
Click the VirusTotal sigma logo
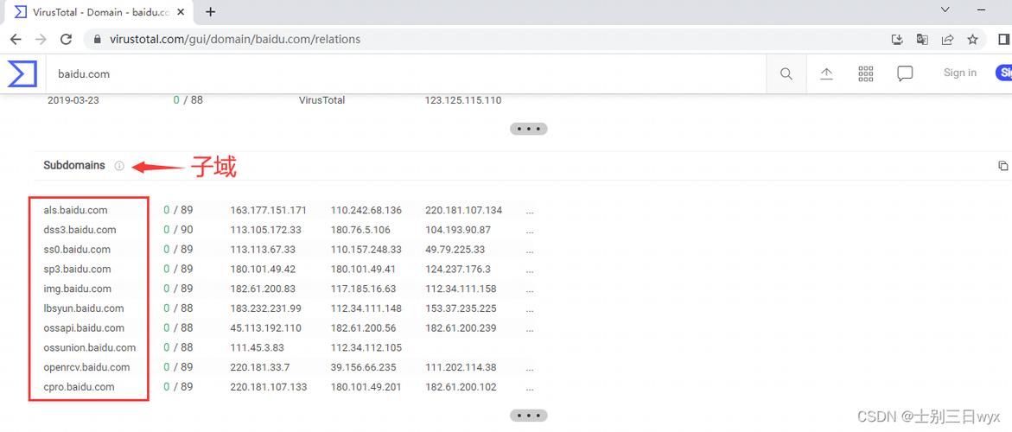pos(22,73)
